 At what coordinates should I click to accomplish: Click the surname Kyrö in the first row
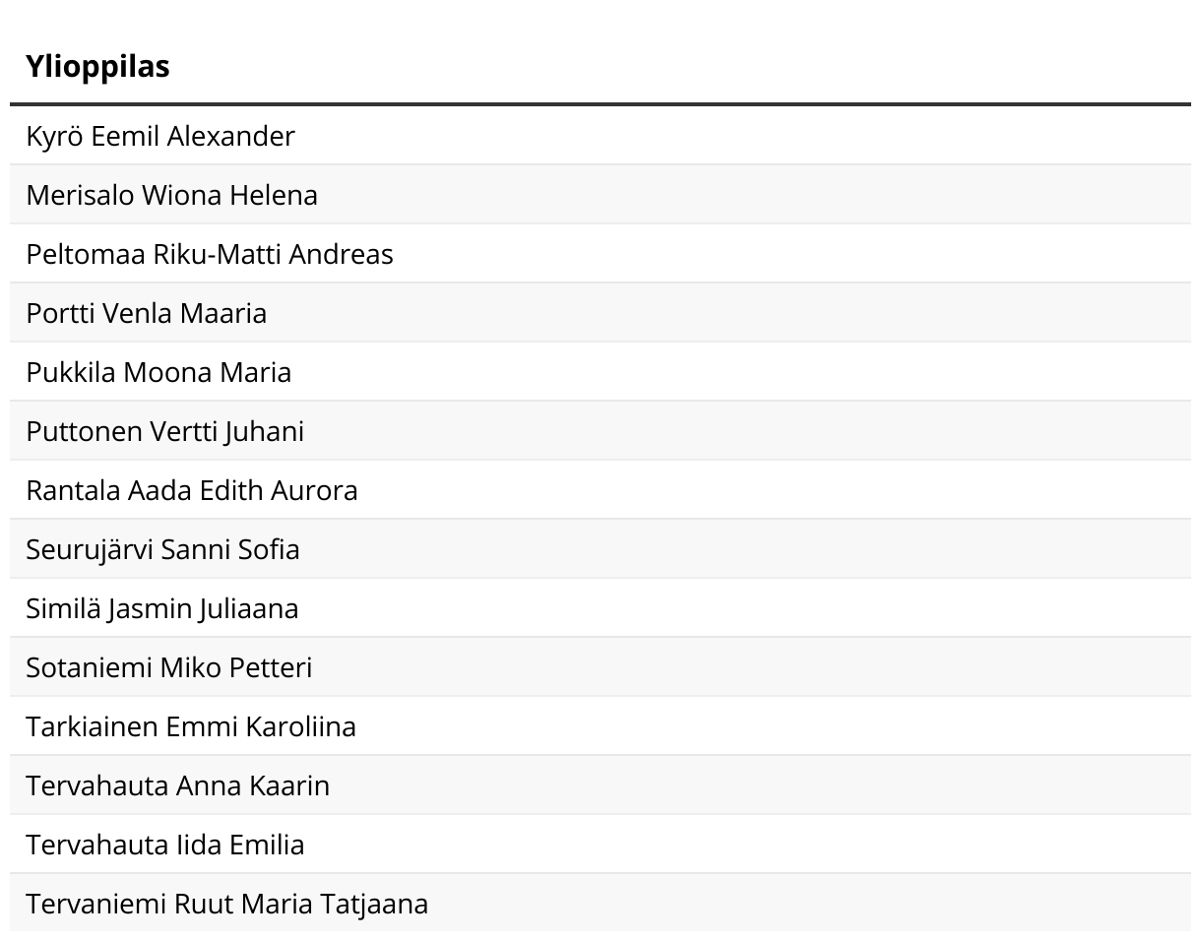pyautogui.click(x=55, y=137)
